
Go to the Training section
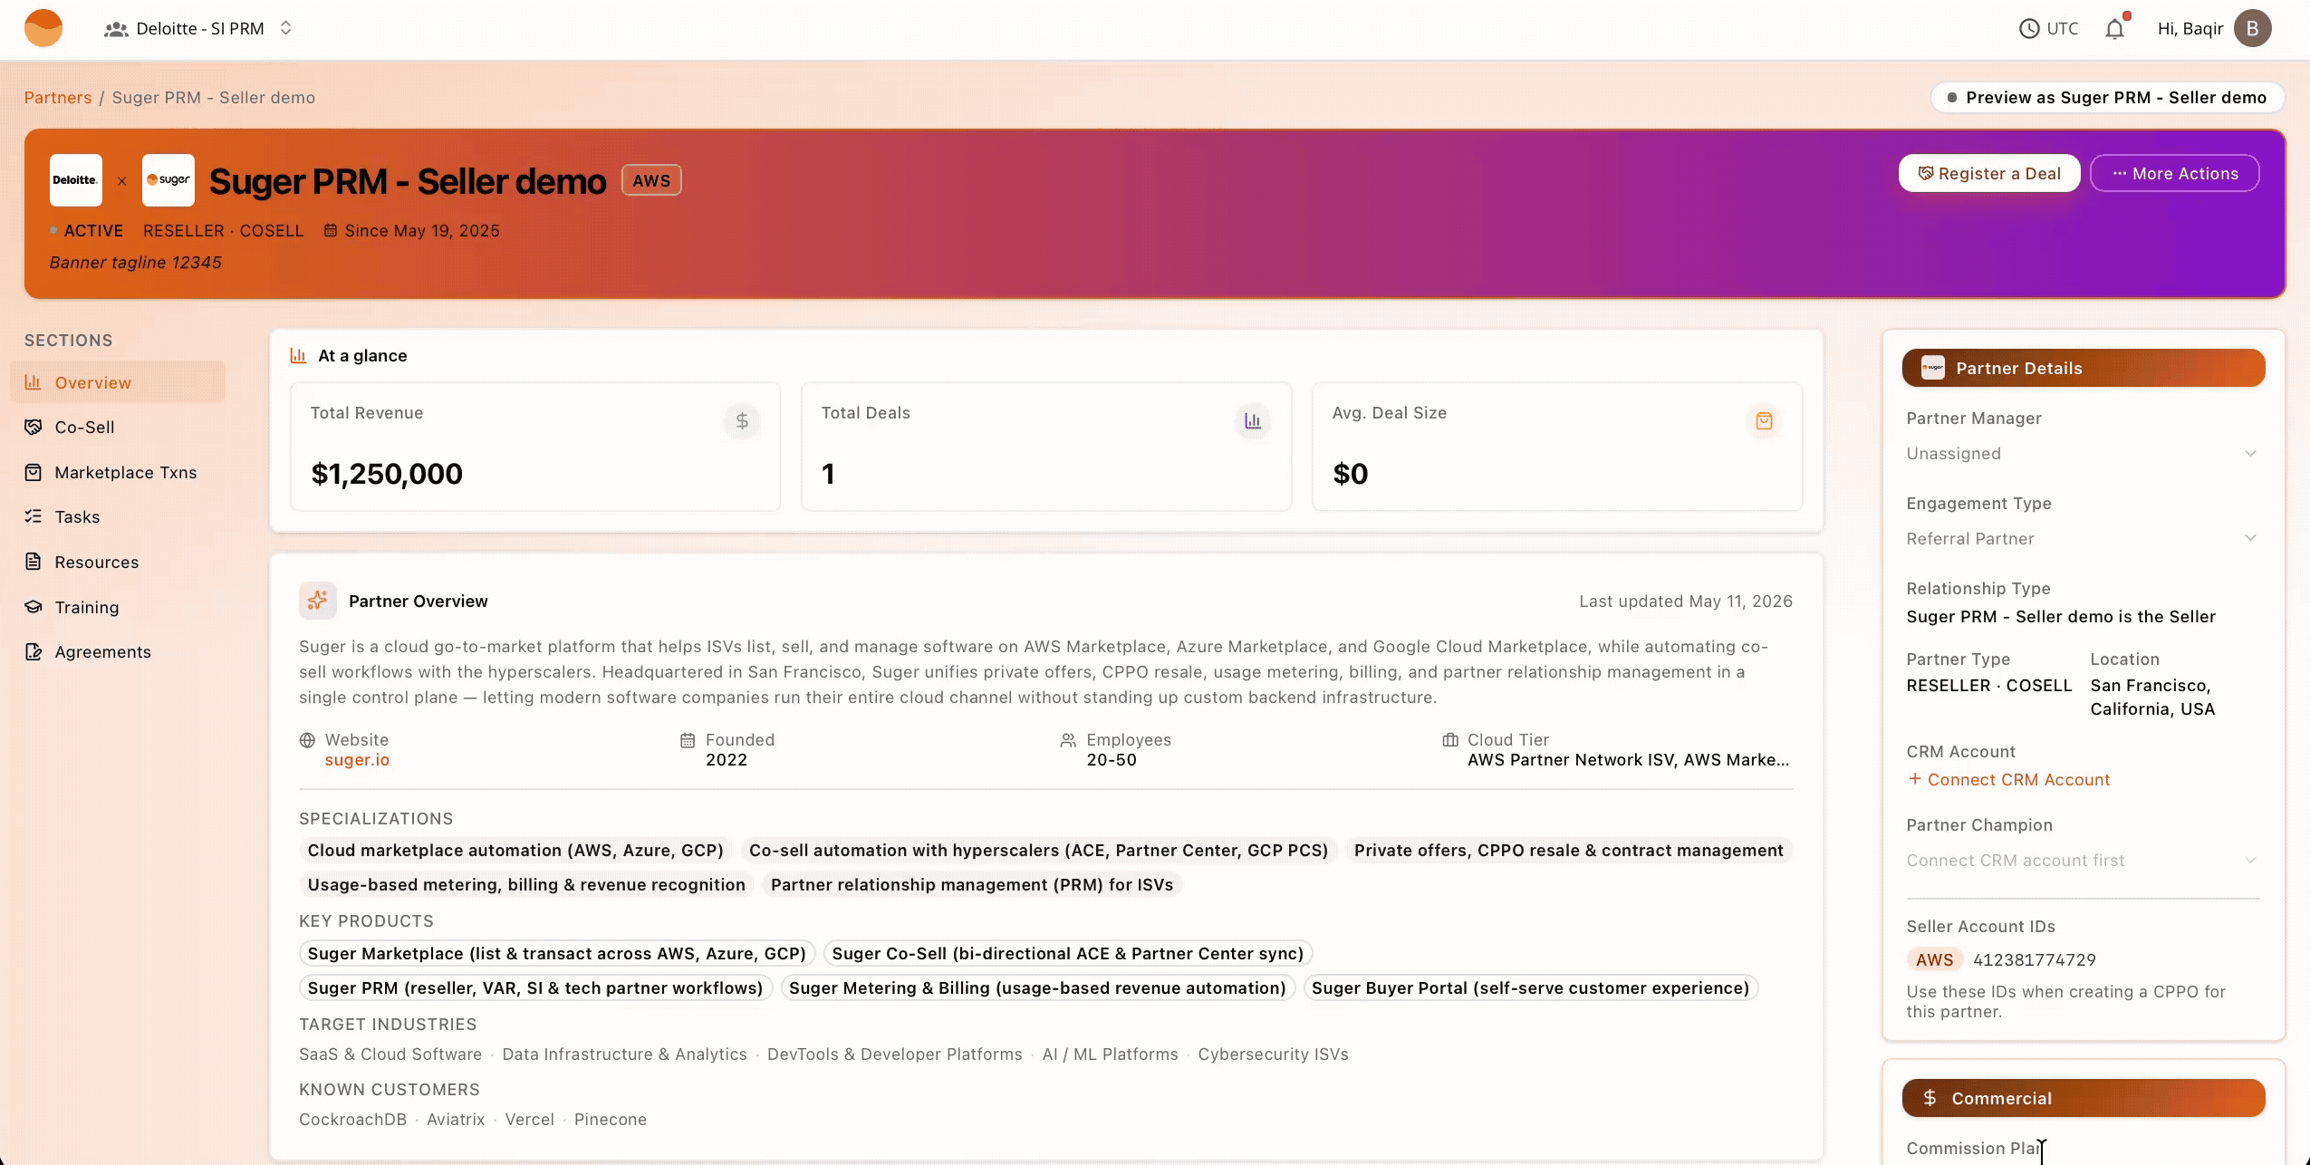click(118, 608)
